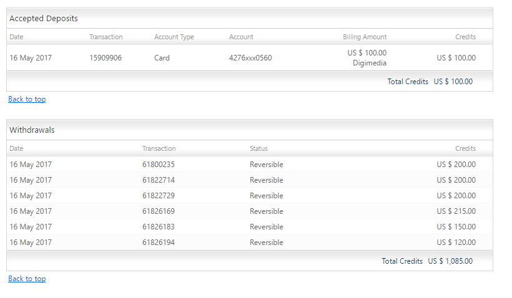This screenshot has width=512, height=298.
Task: Click the Billing Amount column header
Action: pyautogui.click(x=365, y=37)
